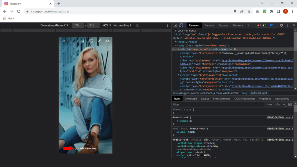Tap the Aa text tool on the story
Viewport: 297px width, 167px height.
[x=107, y=41]
